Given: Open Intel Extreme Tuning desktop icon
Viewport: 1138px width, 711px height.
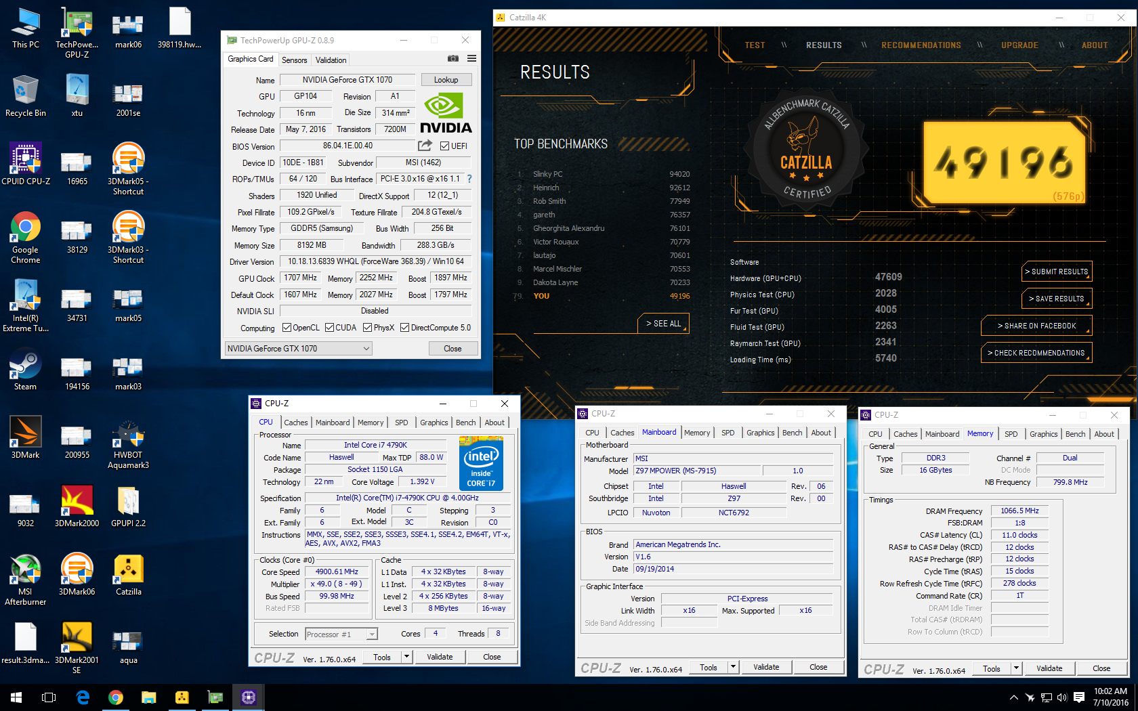Looking at the screenshot, I should coord(26,306).
